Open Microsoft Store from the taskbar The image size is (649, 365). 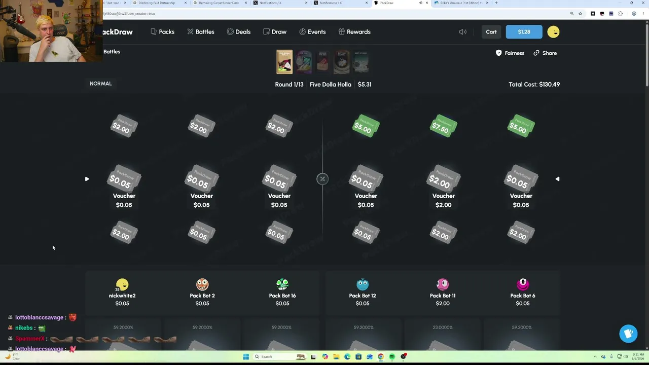point(358,357)
